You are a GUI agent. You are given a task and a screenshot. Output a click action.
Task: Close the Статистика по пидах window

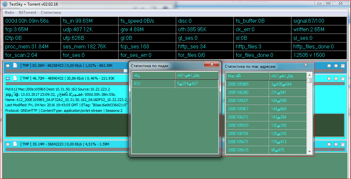pyautogui.click(x=211, y=64)
